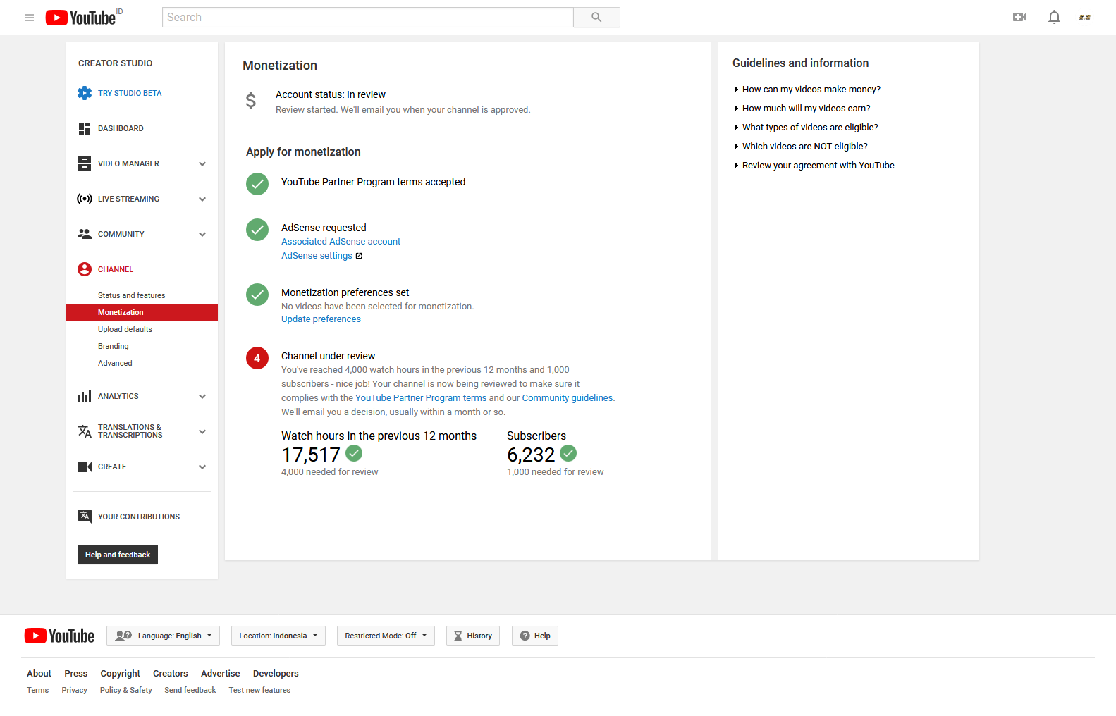Click the dollar sign account status icon
This screenshot has width=1116, height=716.
[251, 101]
